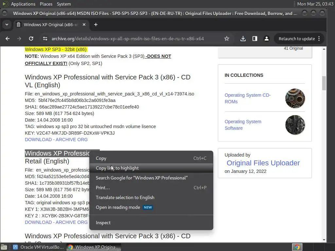Choose Copy link to highlight
335x251 pixels.
tap(117, 168)
